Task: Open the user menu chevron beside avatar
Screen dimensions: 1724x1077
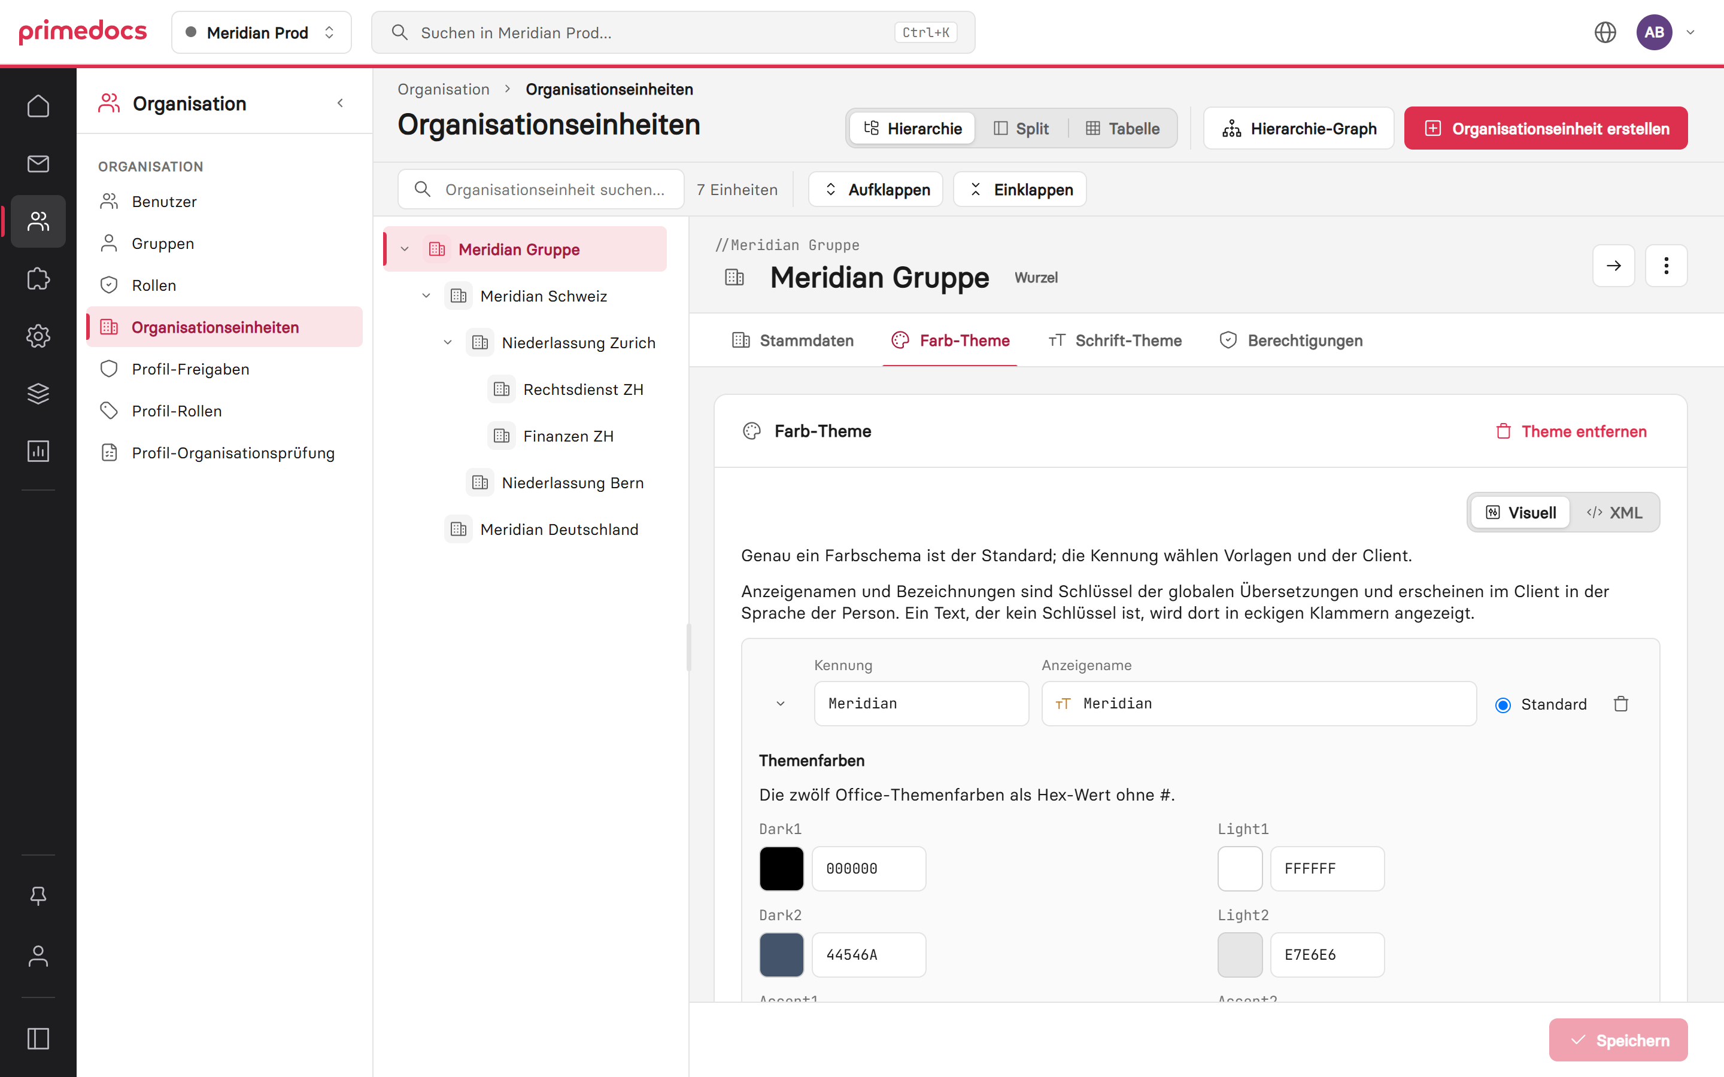Action: click(x=1690, y=32)
